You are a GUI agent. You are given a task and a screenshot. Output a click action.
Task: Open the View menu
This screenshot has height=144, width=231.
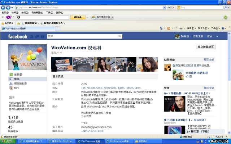[x=25, y=13]
